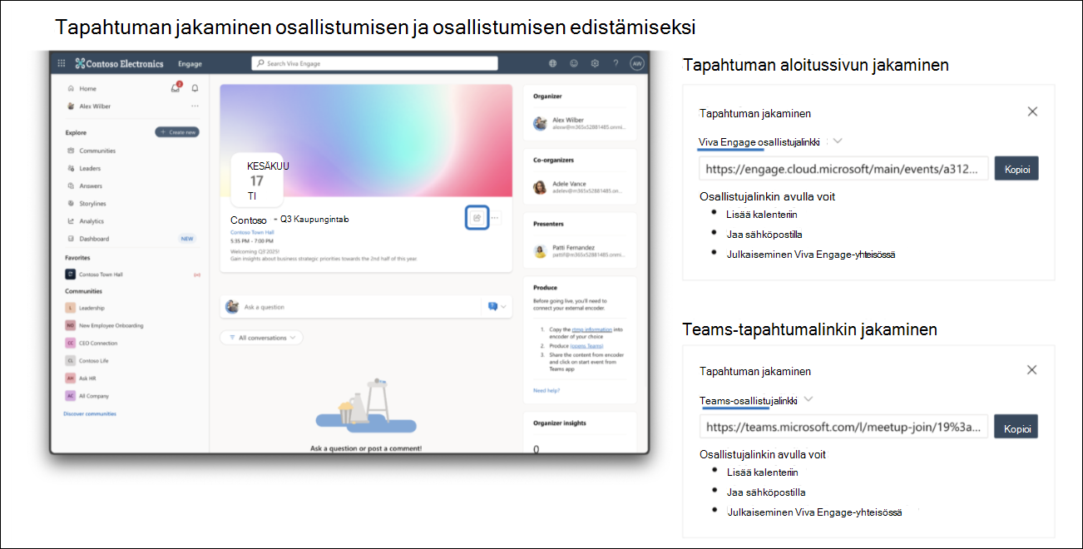1083x549 pixels.
Task: Switch to the Engage tab in header
Action: 190,63
